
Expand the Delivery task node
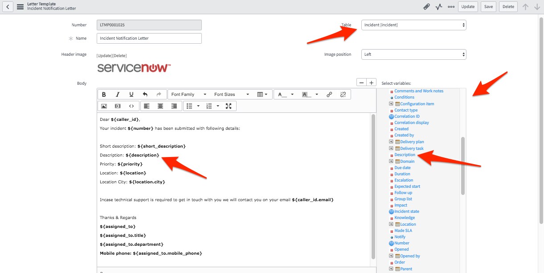tap(391, 149)
